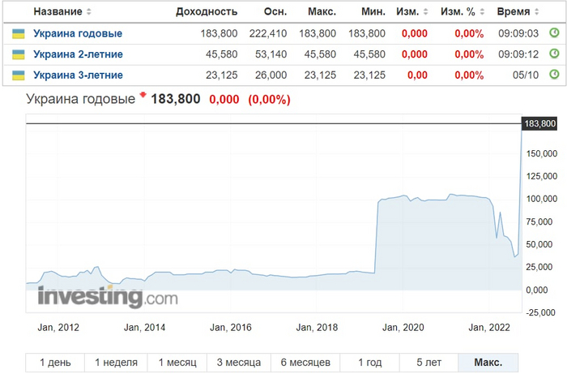Viewport: 567px width, 374px height.
Task: Choose the 5 лет chart period
Action: [428, 363]
